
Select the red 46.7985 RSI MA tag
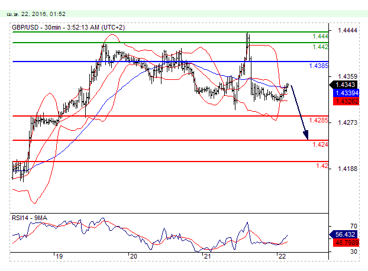click(x=344, y=242)
